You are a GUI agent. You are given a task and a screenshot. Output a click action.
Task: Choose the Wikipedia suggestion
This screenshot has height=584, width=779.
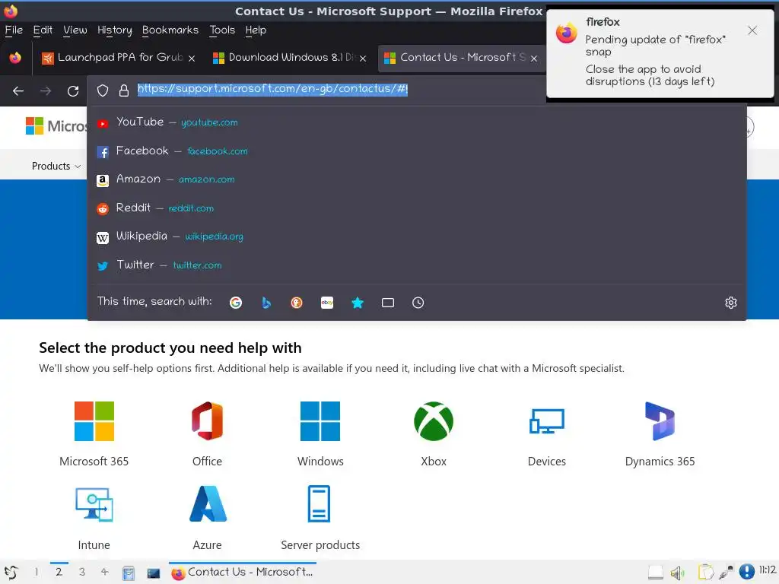pyautogui.click(x=416, y=236)
